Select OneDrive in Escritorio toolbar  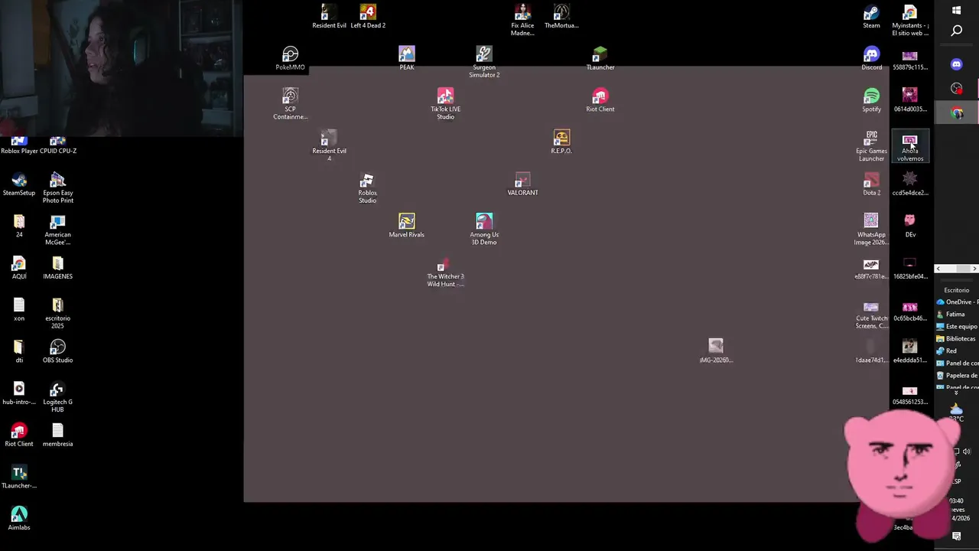click(957, 302)
